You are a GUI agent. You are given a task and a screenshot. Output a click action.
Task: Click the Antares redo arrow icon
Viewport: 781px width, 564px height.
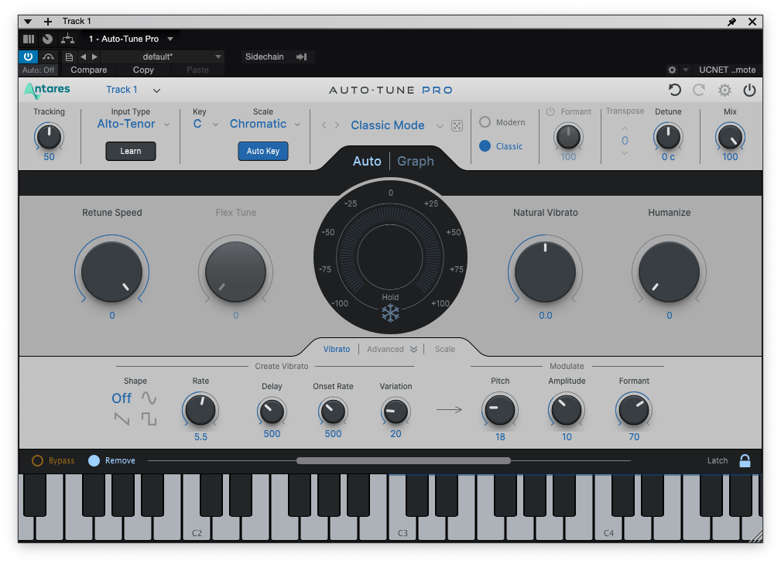coord(699,90)
